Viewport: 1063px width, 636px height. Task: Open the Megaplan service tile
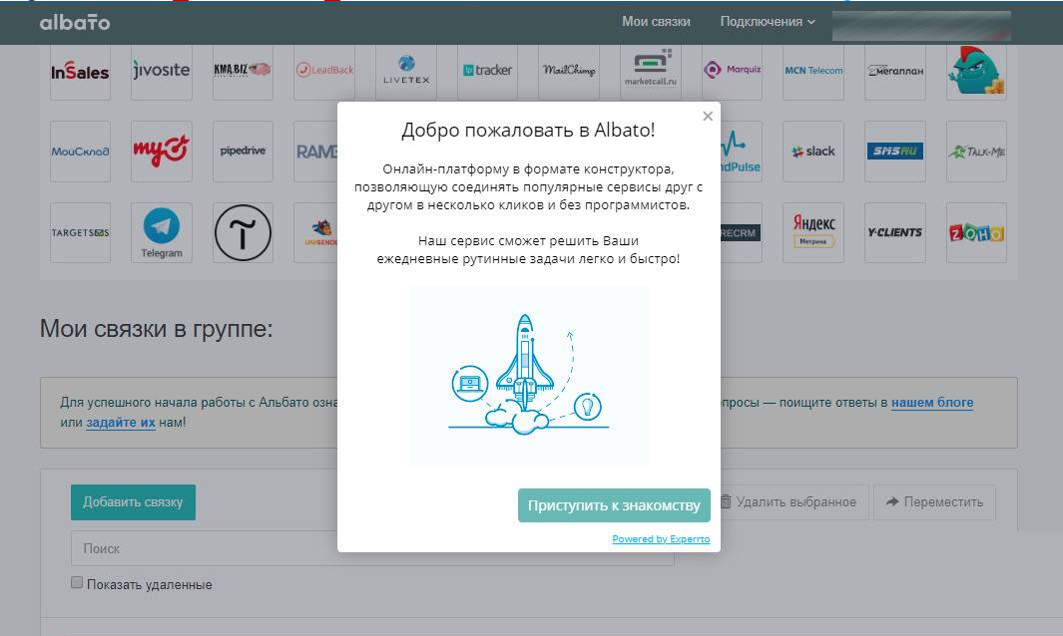tap(894, 71)
